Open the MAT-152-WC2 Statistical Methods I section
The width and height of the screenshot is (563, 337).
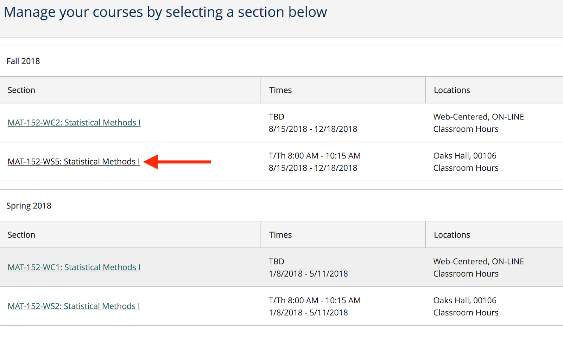(x=74, y=123)
